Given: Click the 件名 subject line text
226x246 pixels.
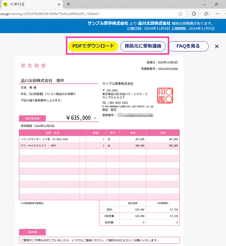Looking at the screenshot, I should coord(48,94).
